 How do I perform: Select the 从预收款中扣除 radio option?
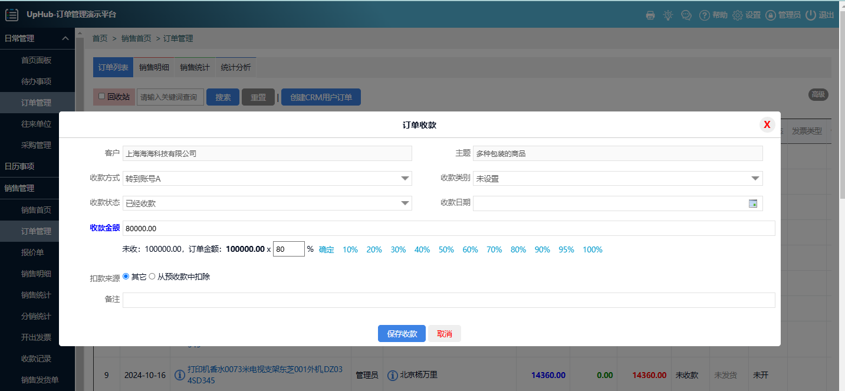152,275
